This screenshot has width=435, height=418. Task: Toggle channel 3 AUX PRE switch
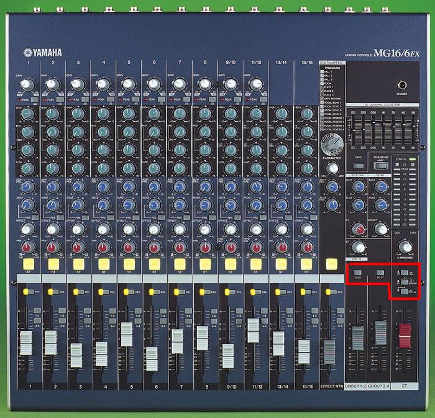coord(85,217)
